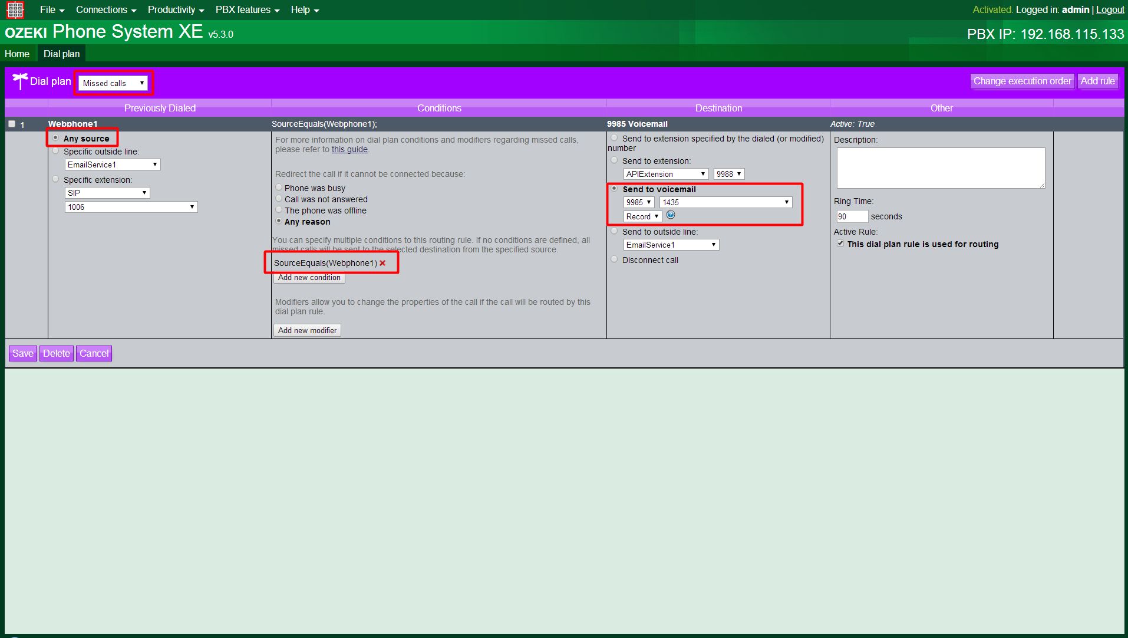Click the Delete button
The image size is (1128, 638).
point(57,353)
